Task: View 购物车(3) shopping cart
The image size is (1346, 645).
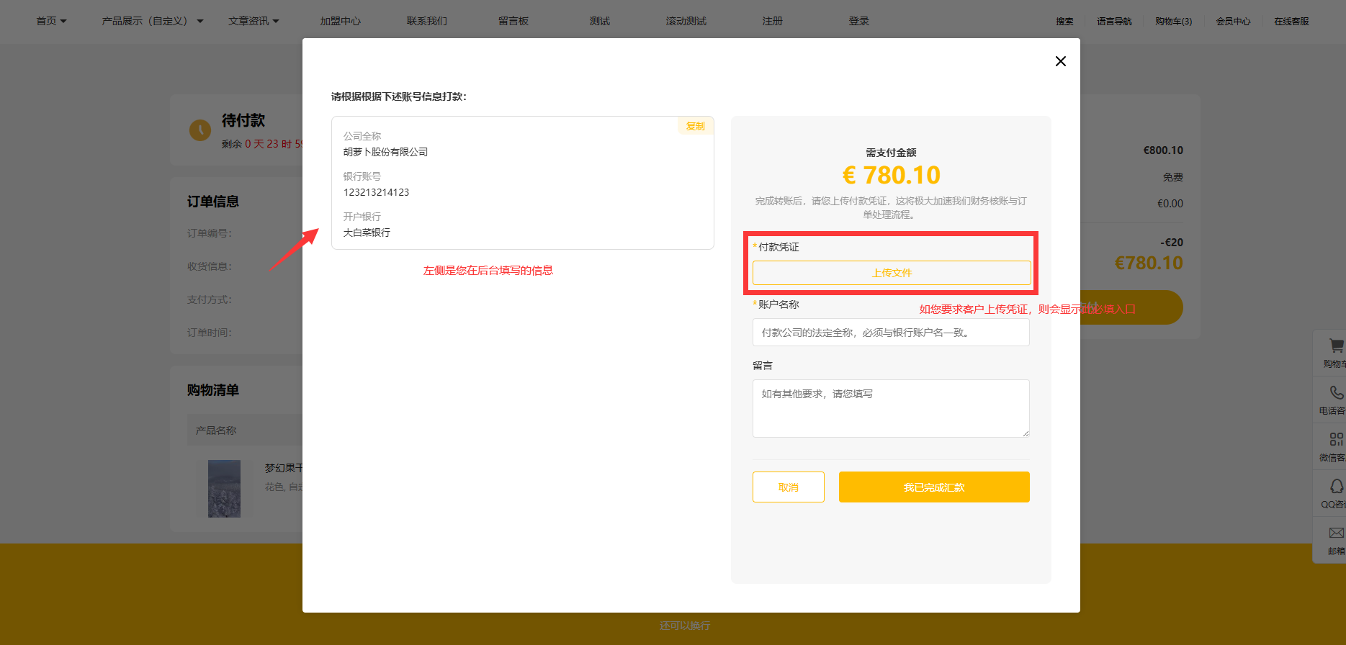Action: [x=1174, y=22]
